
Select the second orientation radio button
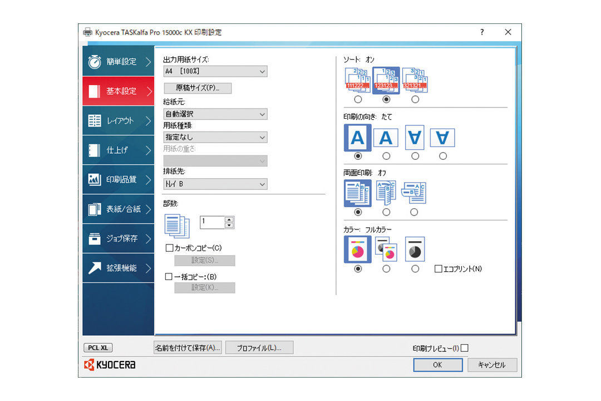386,156
